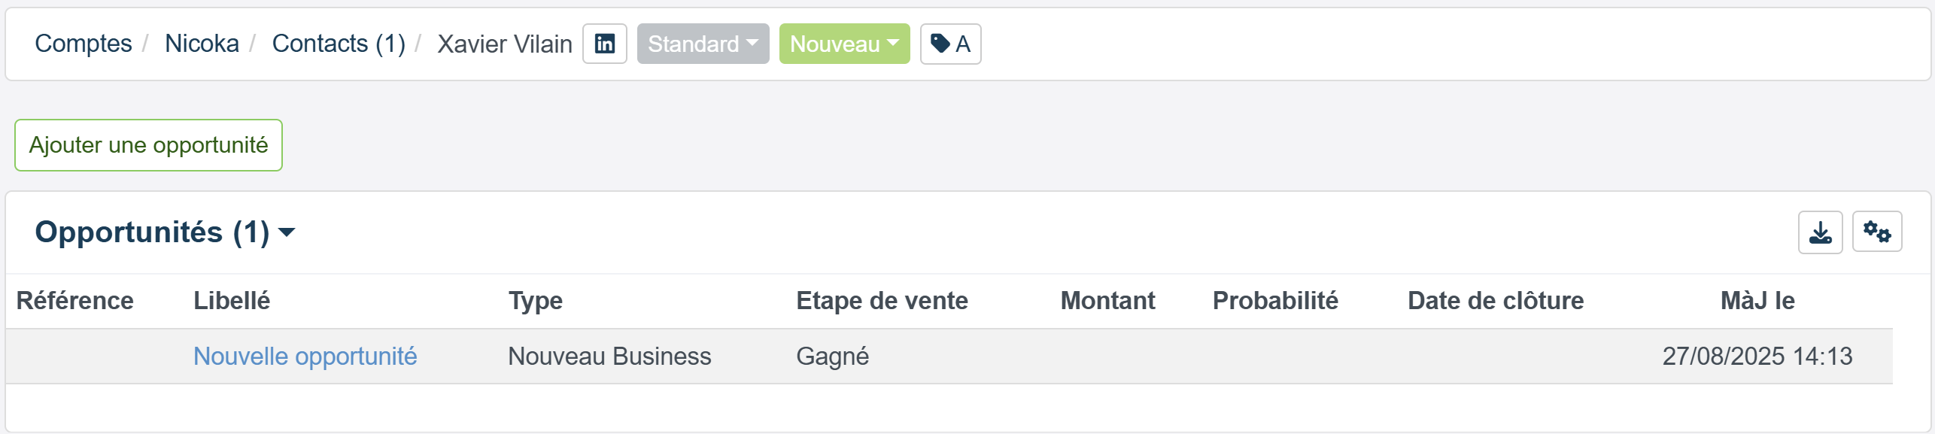
Task: Open the Standard dropdown
Action: coord(703,44)
